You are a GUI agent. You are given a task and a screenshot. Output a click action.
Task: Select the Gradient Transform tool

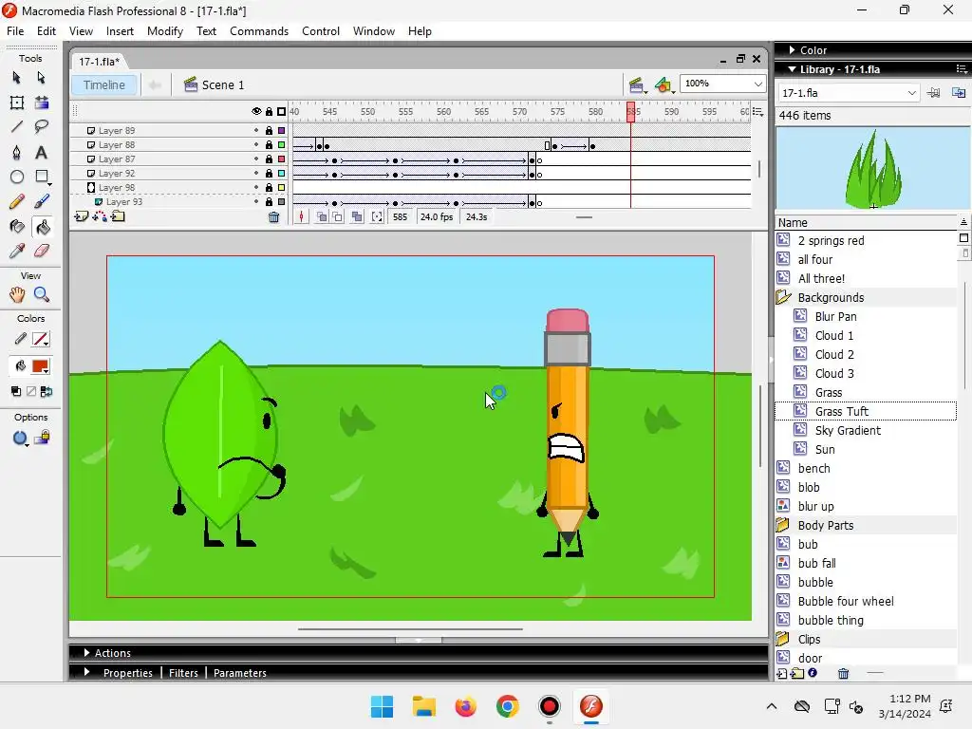42,103
